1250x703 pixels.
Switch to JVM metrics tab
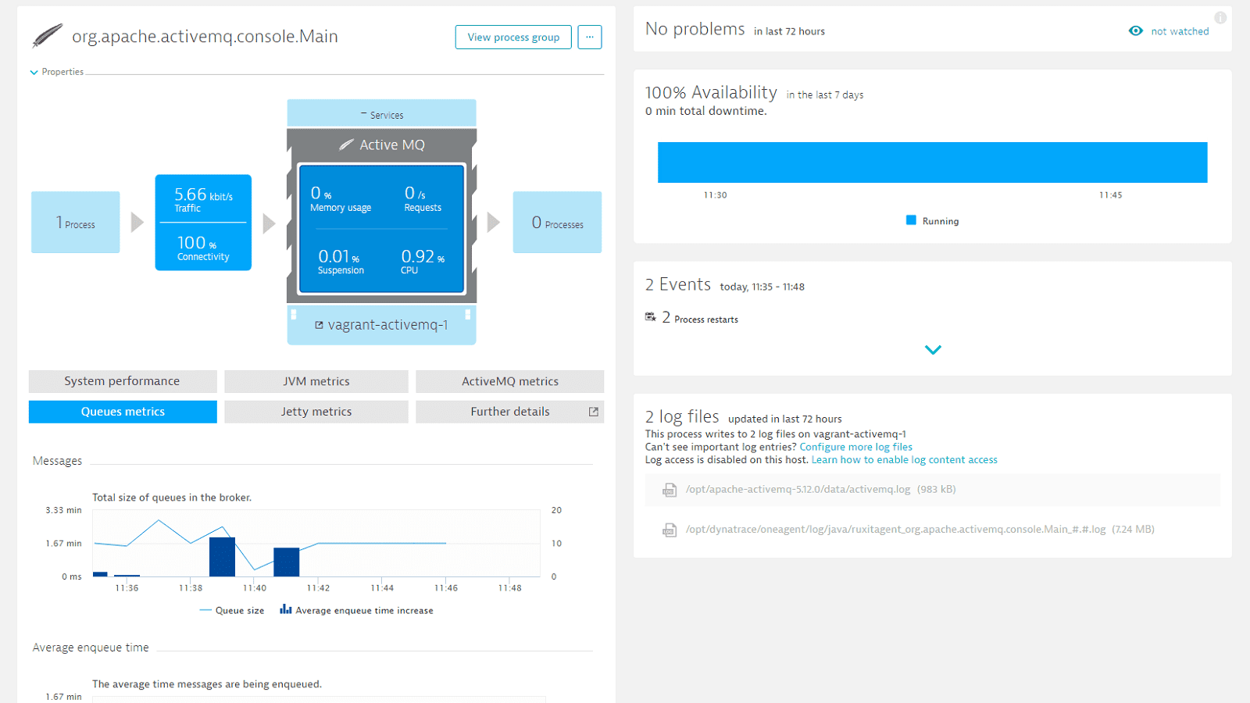316,381
